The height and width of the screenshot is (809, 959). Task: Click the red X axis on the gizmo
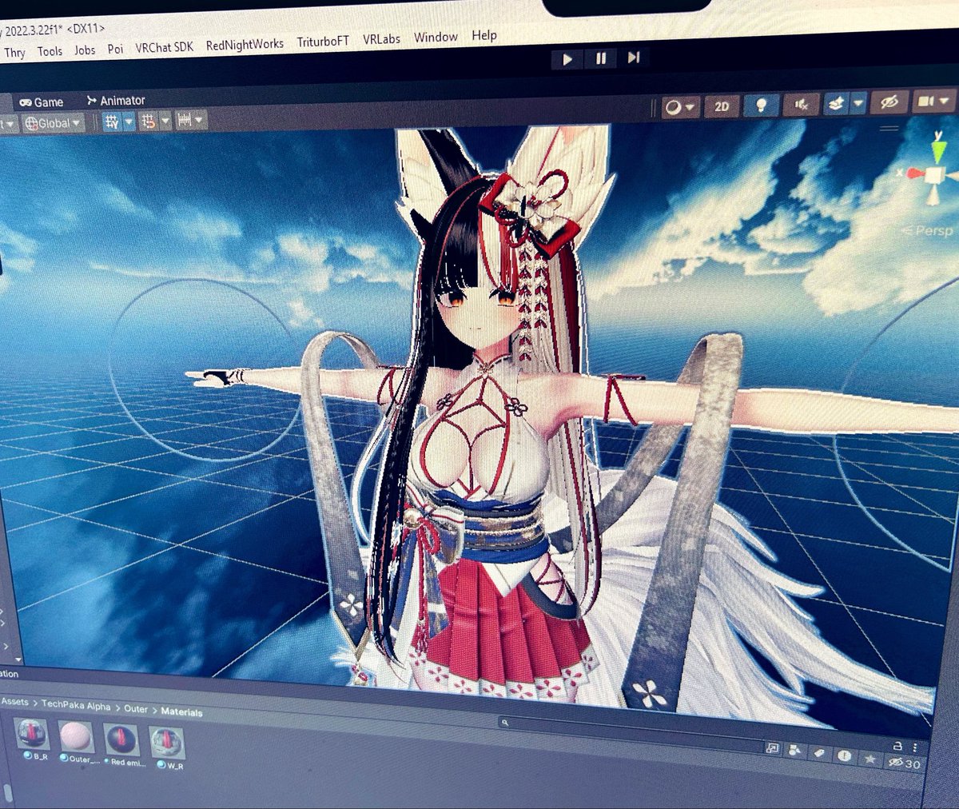tap(913, 173)
